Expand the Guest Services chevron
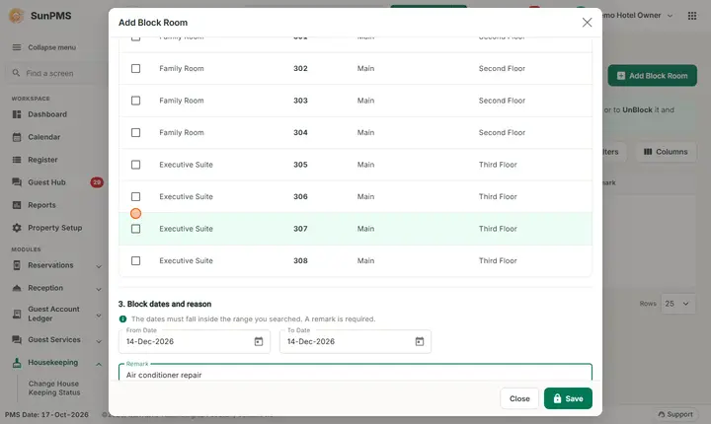 99,340
